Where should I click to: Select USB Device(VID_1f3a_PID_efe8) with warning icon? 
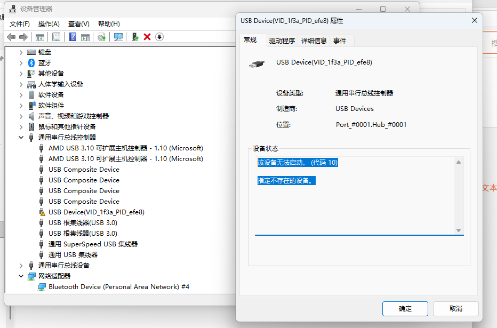96,212
